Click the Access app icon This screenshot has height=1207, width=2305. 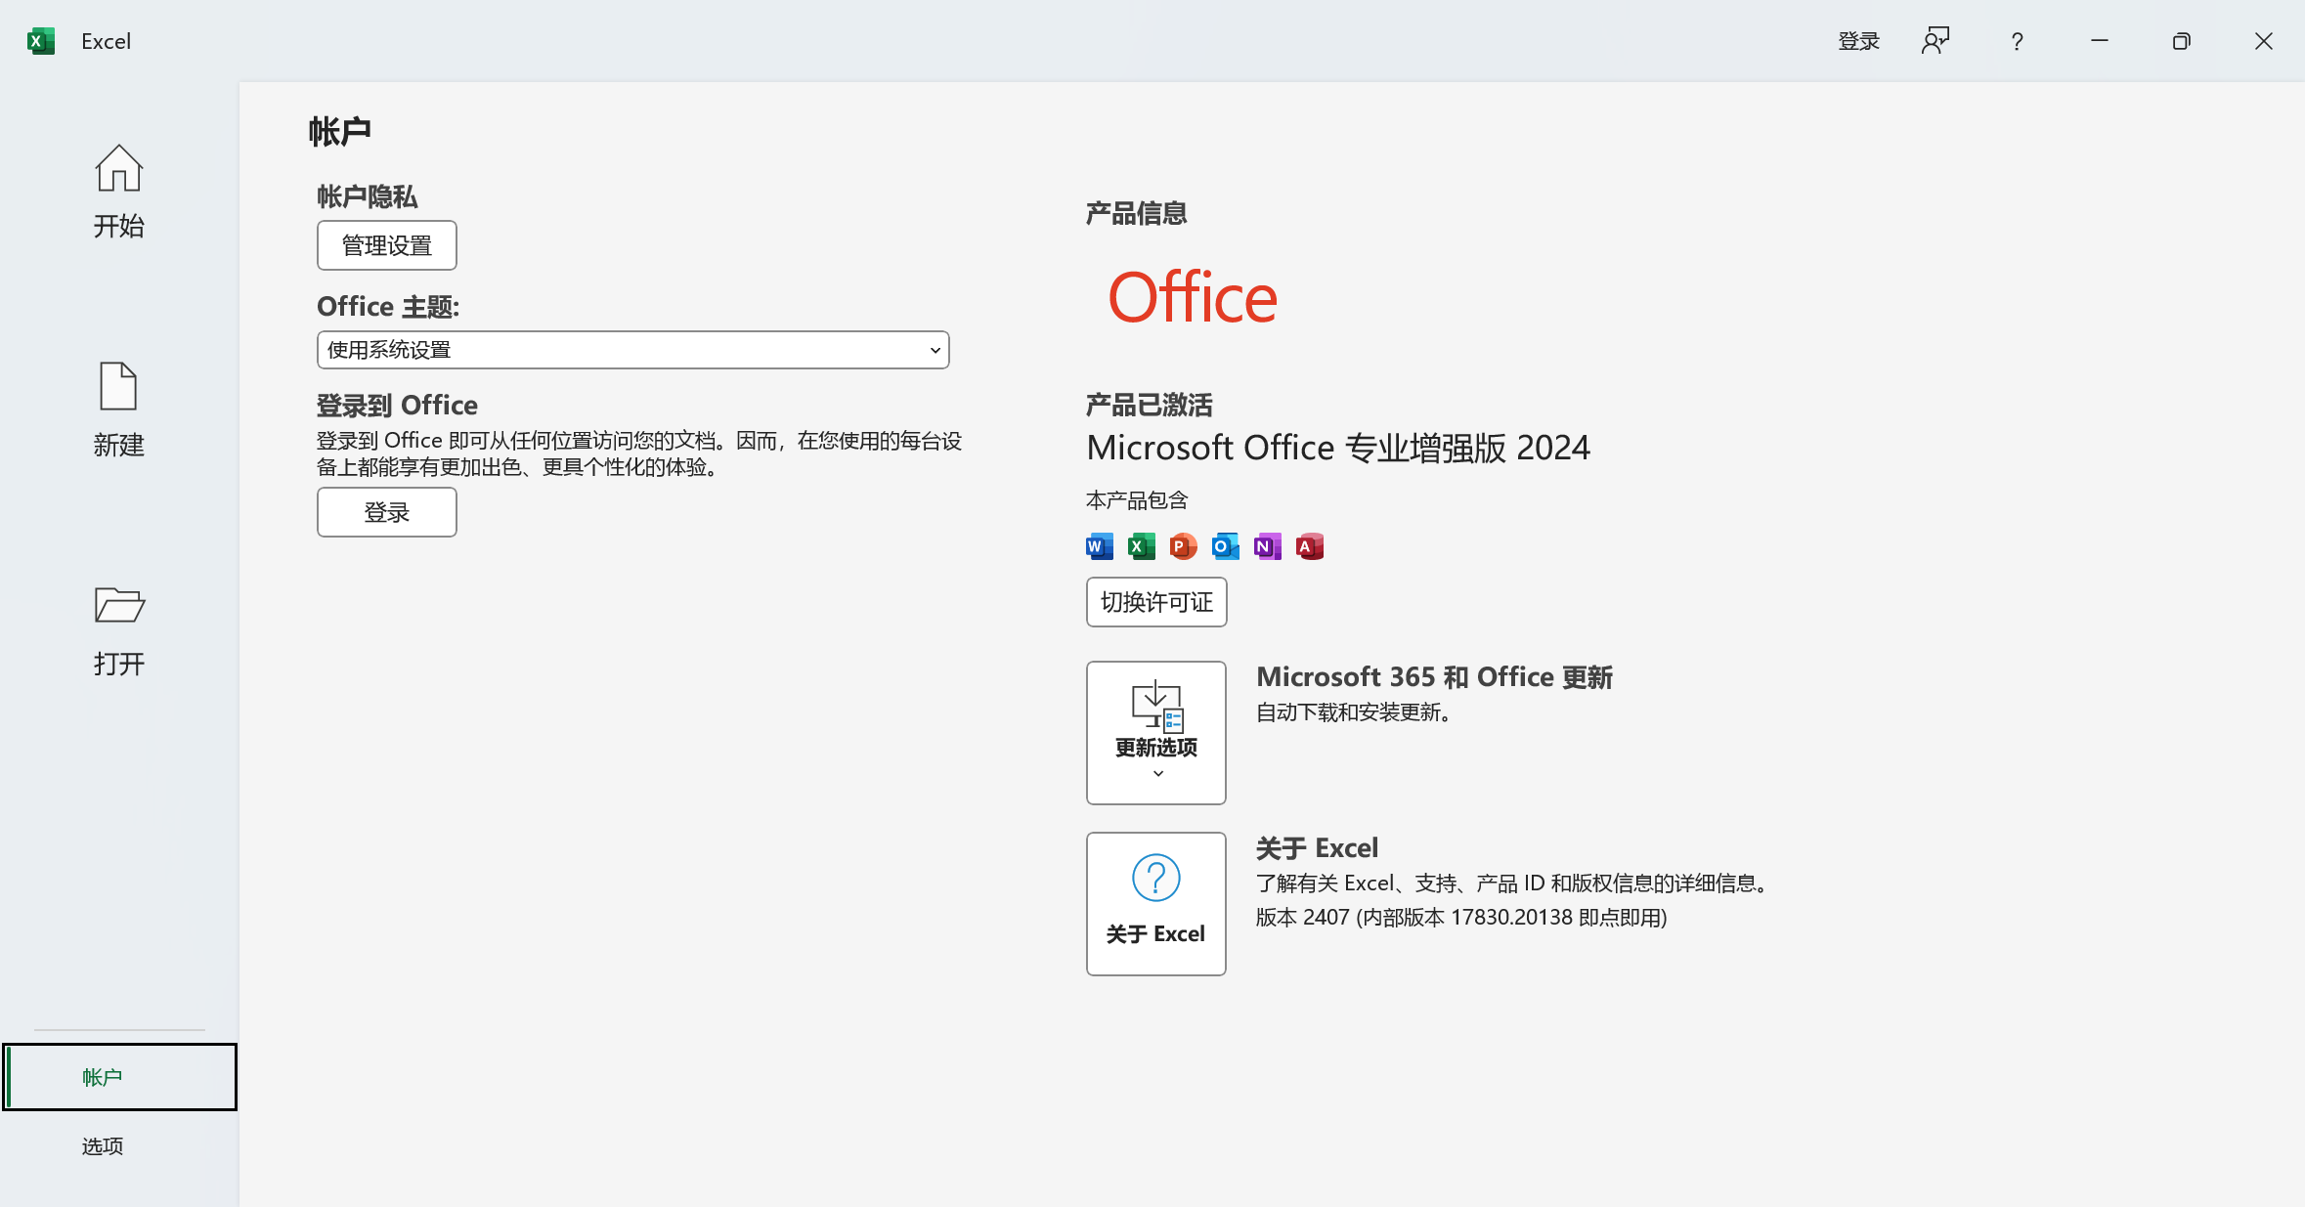[x=1310, y=546]
